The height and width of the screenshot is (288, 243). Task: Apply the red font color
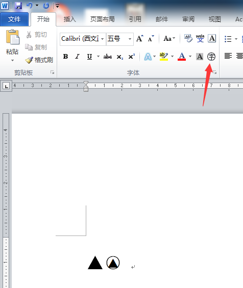(x=182, y=57)
